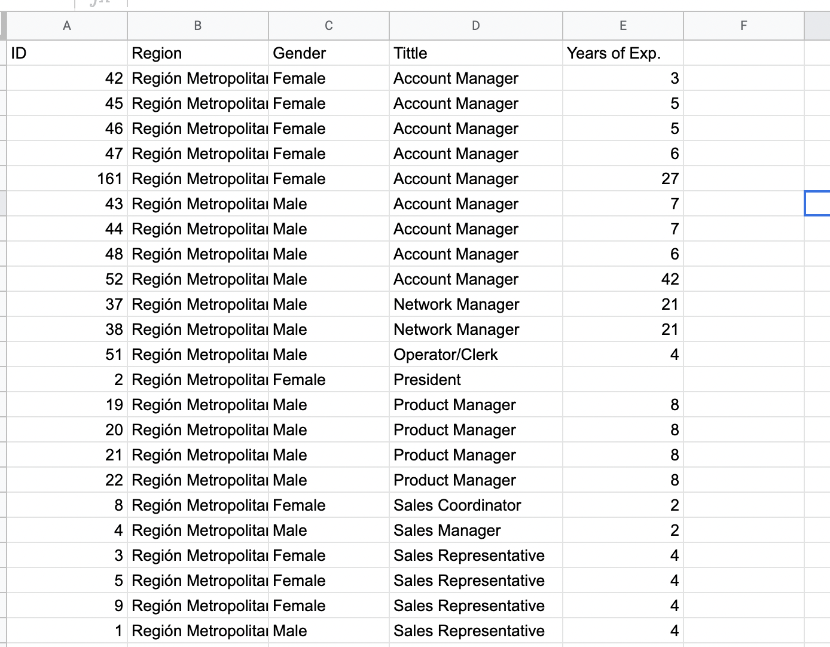The height and width of the screenshot is (647, 830).
Task: Click the 'Years of Exp.' header cell
Action: point(622,53)
